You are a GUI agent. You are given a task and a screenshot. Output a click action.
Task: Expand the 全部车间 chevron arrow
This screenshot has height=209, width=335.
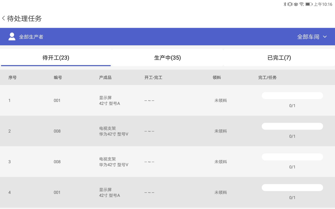pos(325,37)
